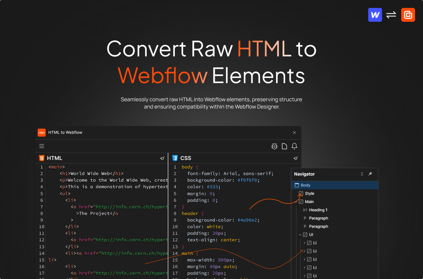Open notifications via the bell icon
Screen dimensions: 423x279
point(294,146)
